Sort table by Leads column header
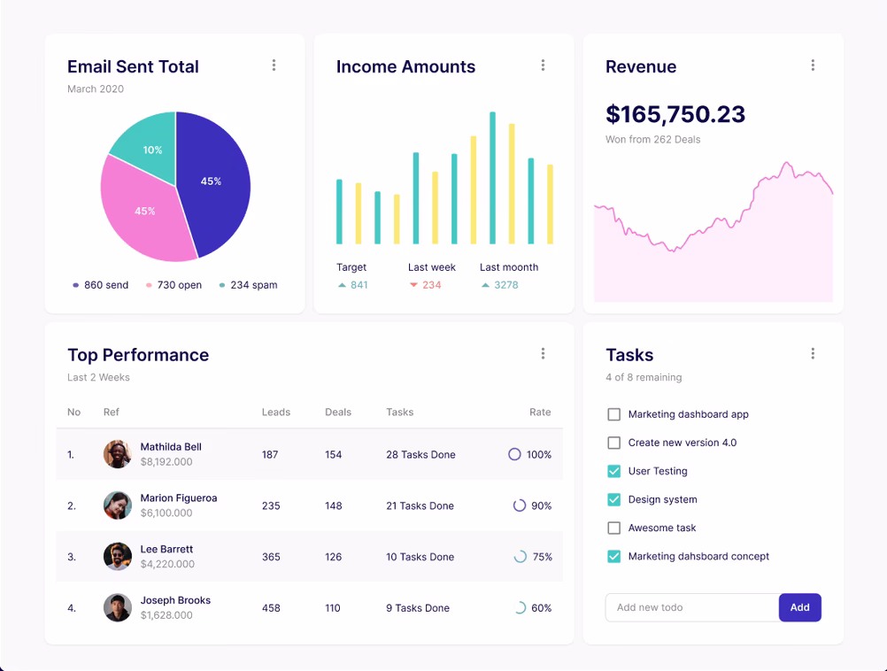887x671 pixels. coord(275,413)
